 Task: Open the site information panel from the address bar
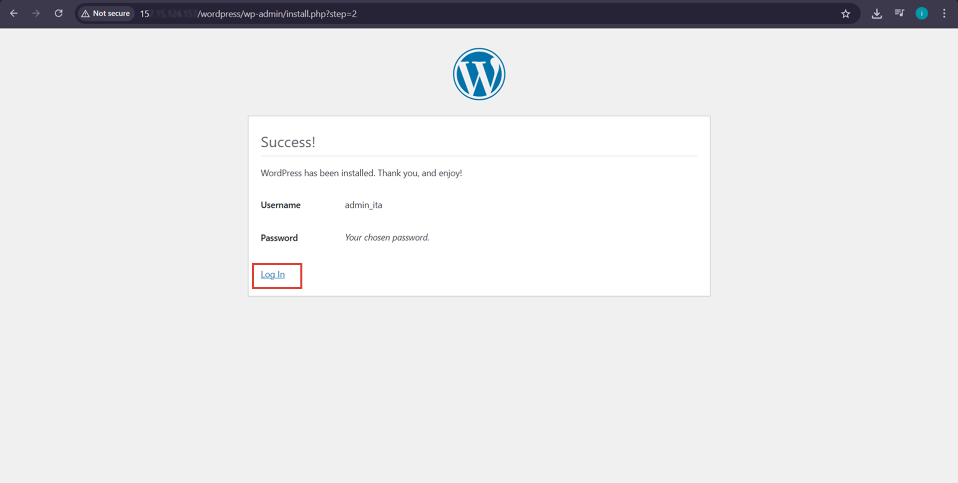point(105,13)
